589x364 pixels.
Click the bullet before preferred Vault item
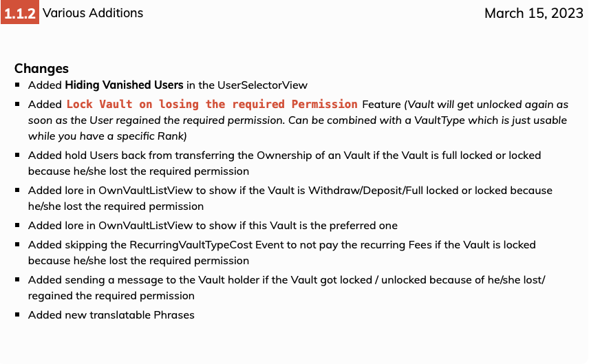pos(17,226)
